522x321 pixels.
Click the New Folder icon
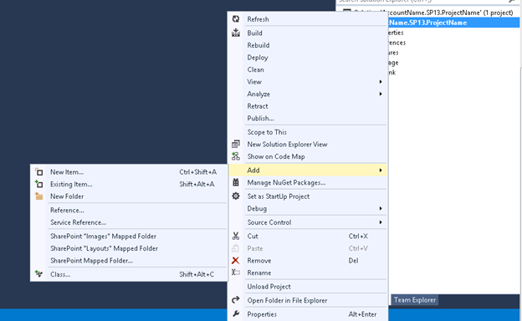(39, 196)
